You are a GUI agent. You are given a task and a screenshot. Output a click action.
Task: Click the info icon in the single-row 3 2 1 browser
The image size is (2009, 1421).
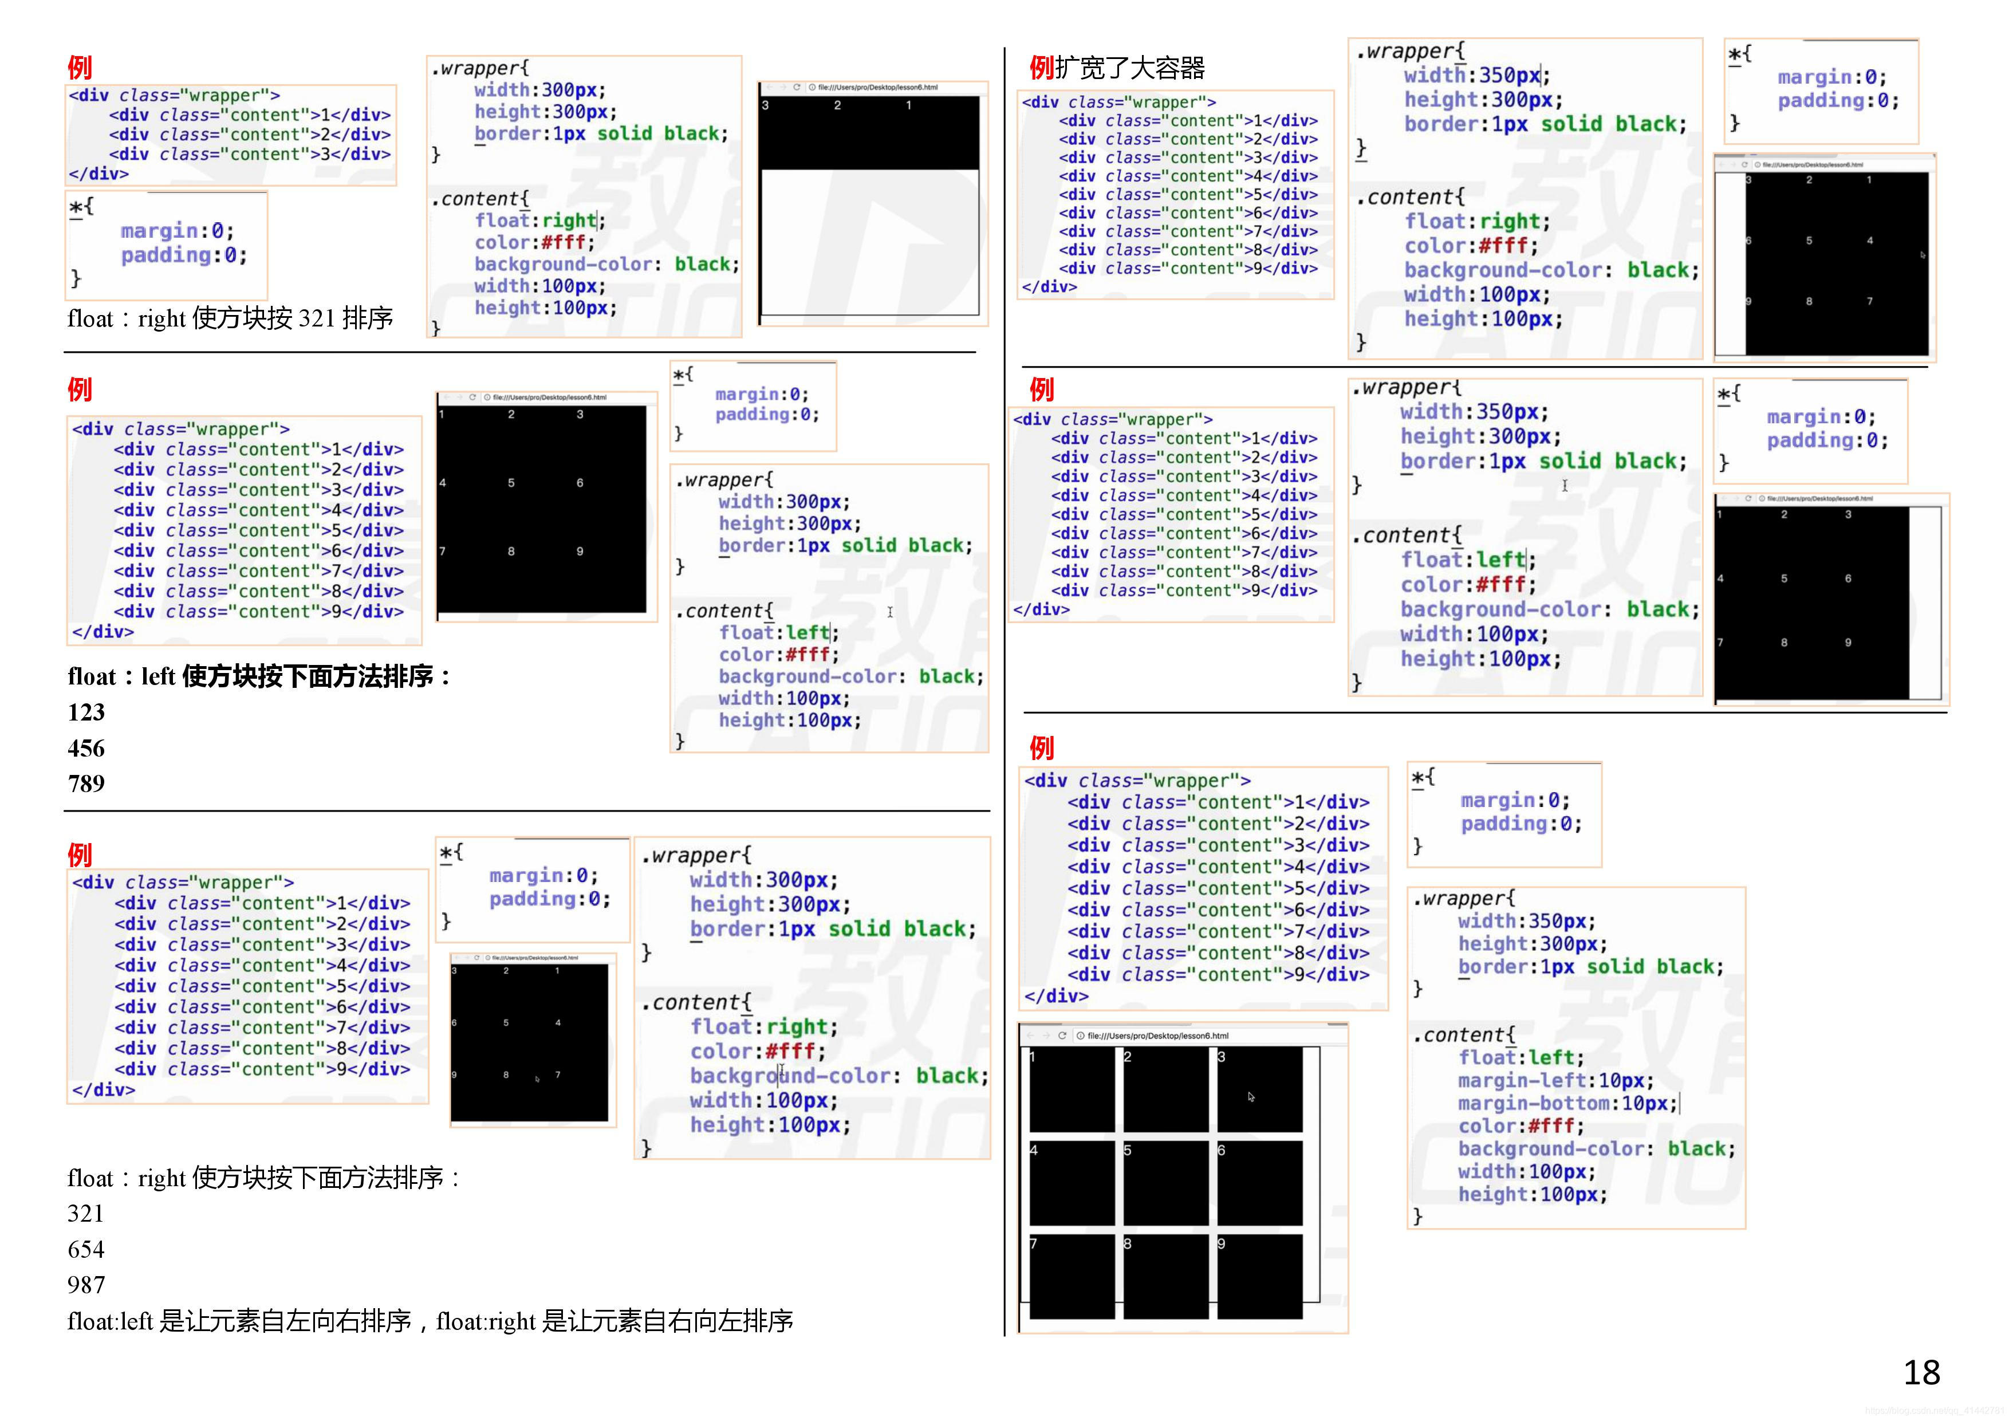click(812, 88)
